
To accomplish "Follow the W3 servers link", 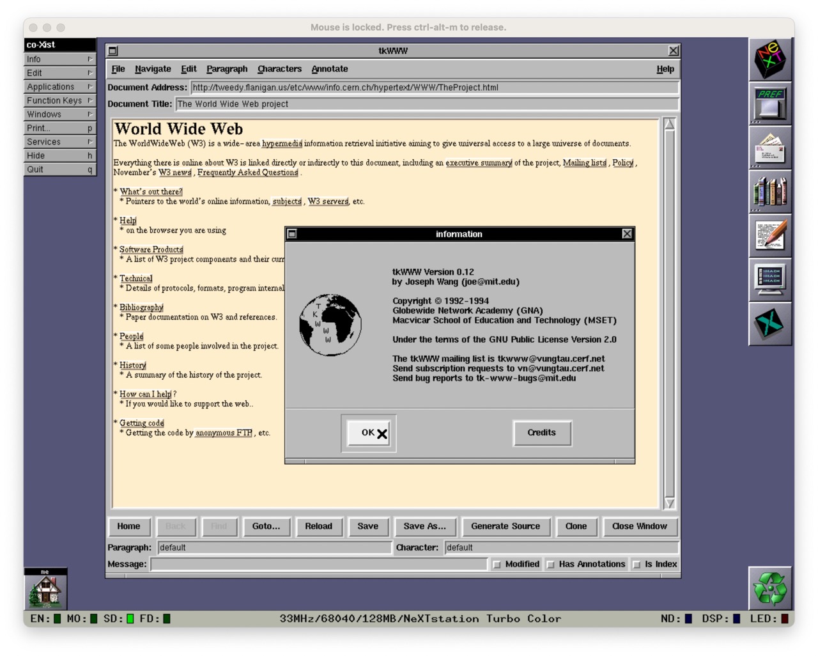I will click(x=328, y=201).
